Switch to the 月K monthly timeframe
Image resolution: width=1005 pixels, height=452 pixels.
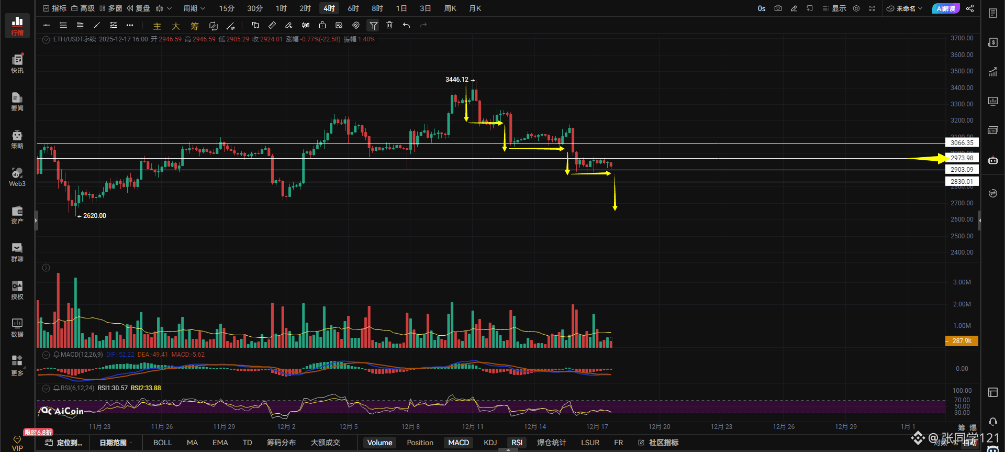tap(475, 8)
